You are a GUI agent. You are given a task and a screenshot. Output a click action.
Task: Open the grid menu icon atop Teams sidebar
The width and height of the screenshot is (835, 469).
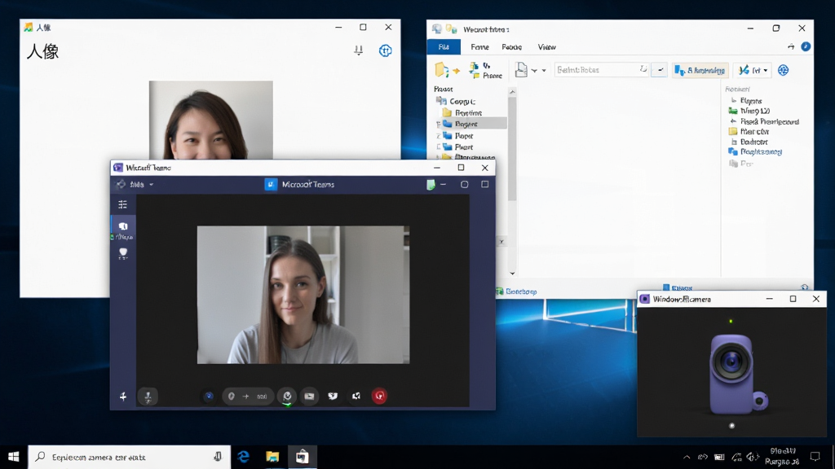(122, 204)
